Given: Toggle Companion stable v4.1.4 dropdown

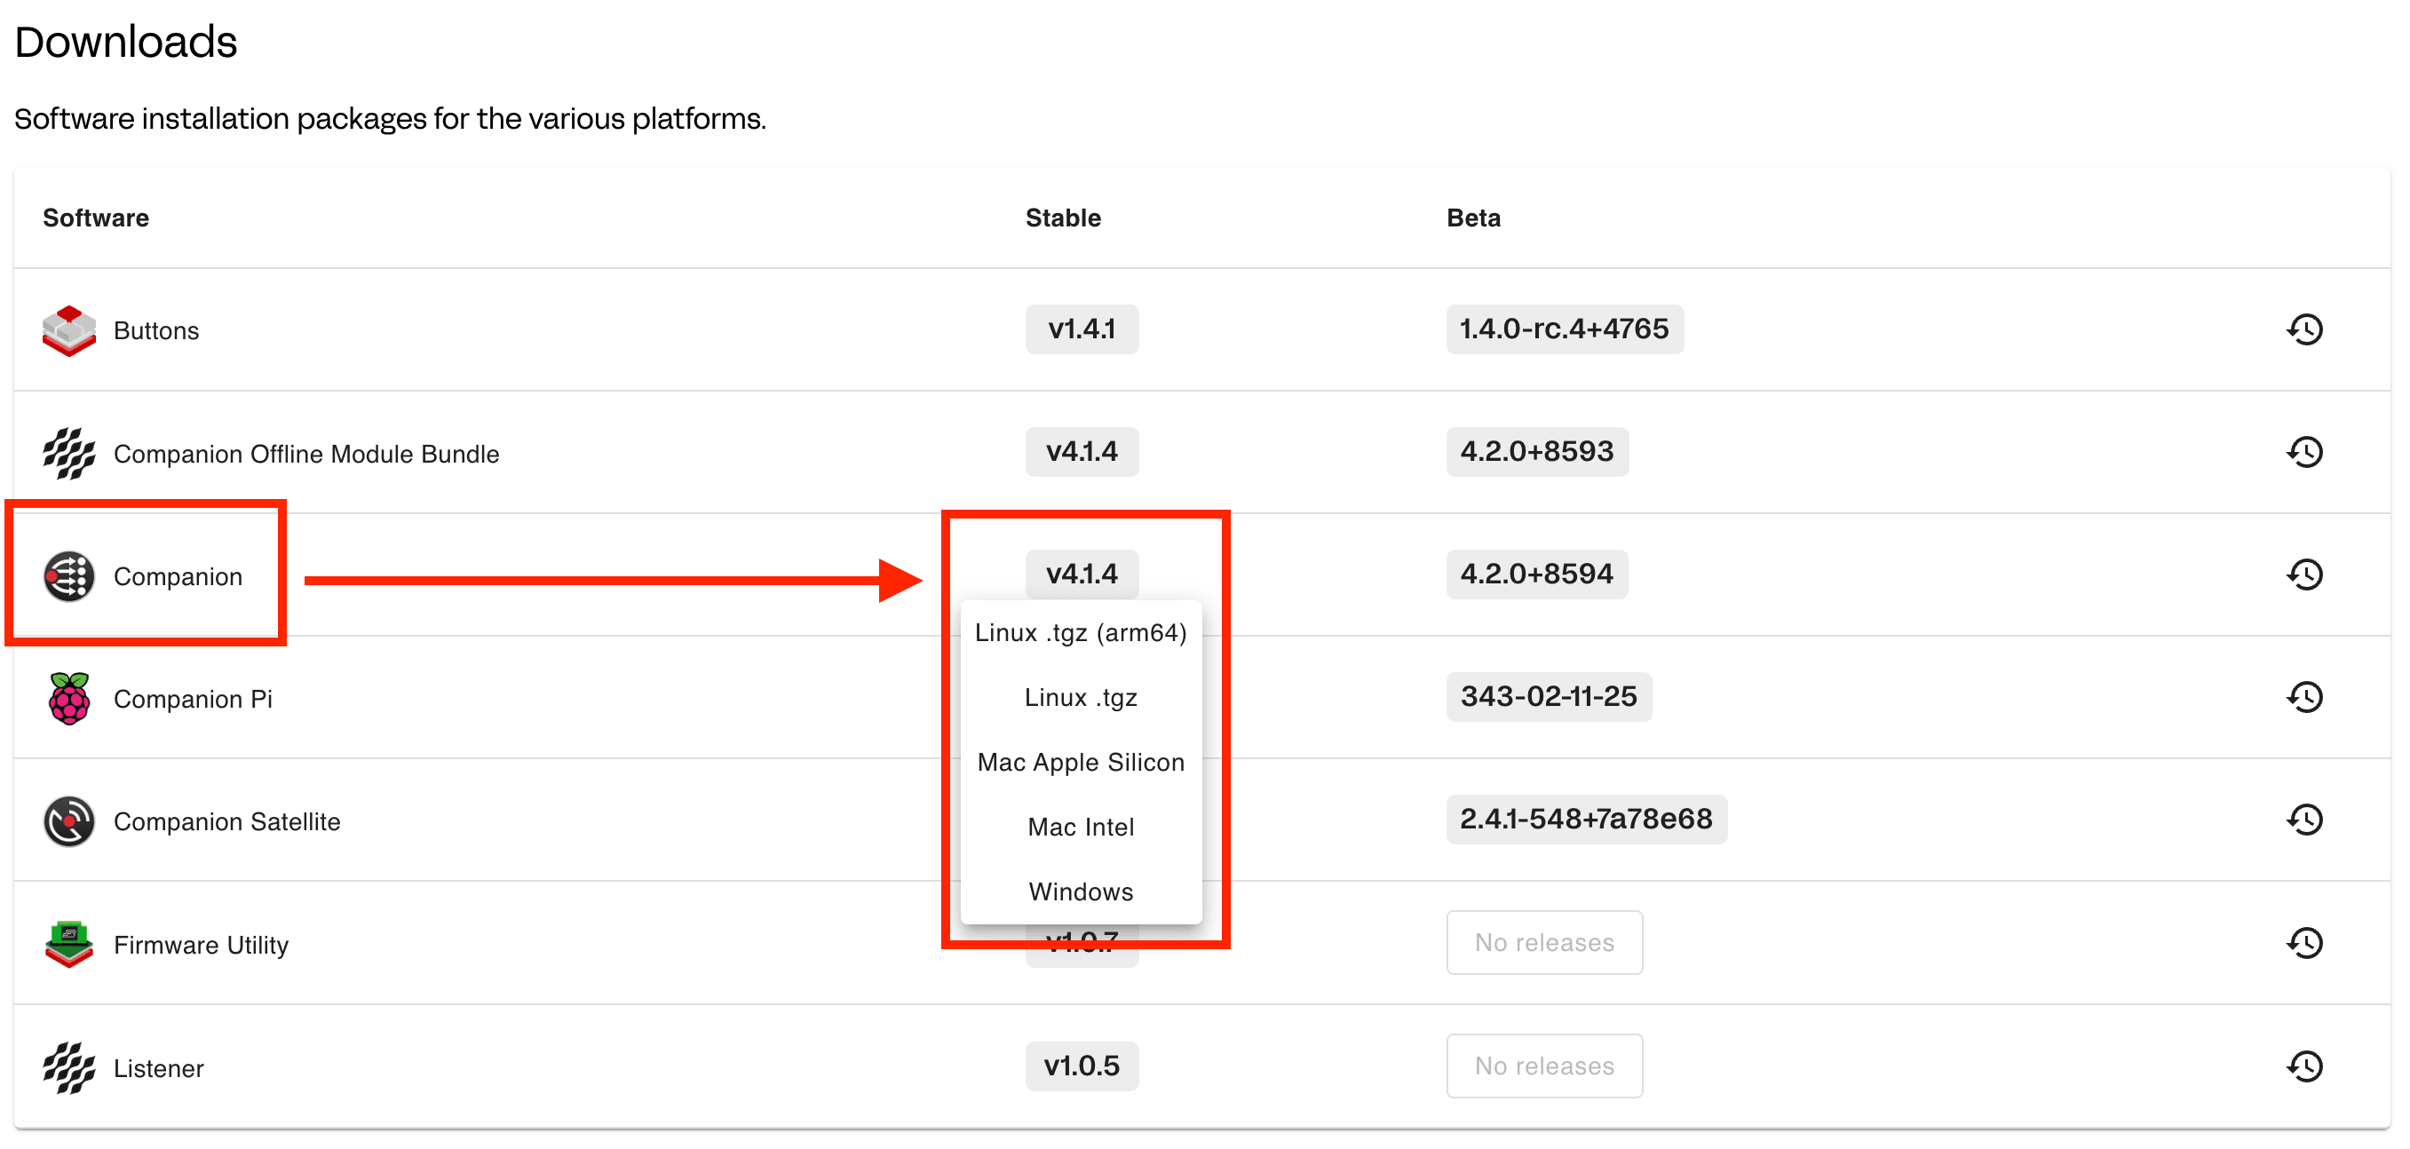Looking at the screenshot, I should [x=1082, y=574].
